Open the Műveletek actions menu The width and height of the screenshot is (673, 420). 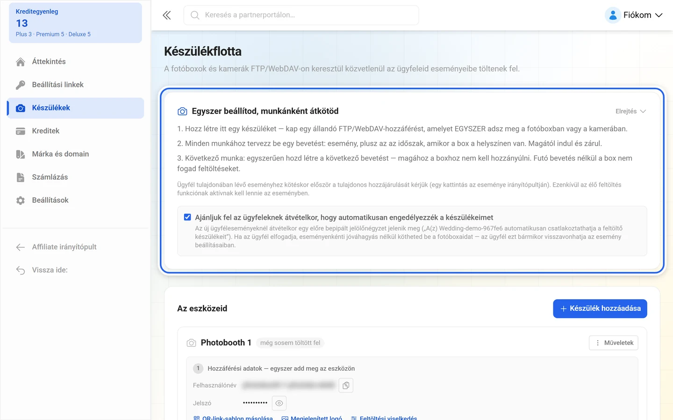click(x=614, y=343)
